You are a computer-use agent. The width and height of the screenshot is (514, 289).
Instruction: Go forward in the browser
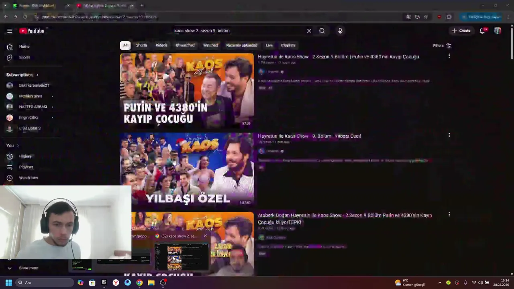(15, 17)
